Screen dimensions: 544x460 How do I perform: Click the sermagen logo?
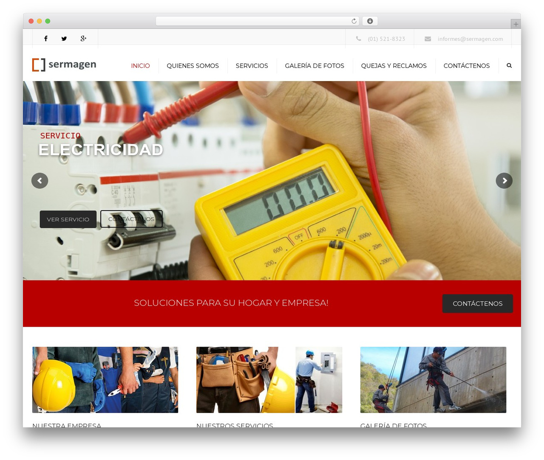coord(64,65)
